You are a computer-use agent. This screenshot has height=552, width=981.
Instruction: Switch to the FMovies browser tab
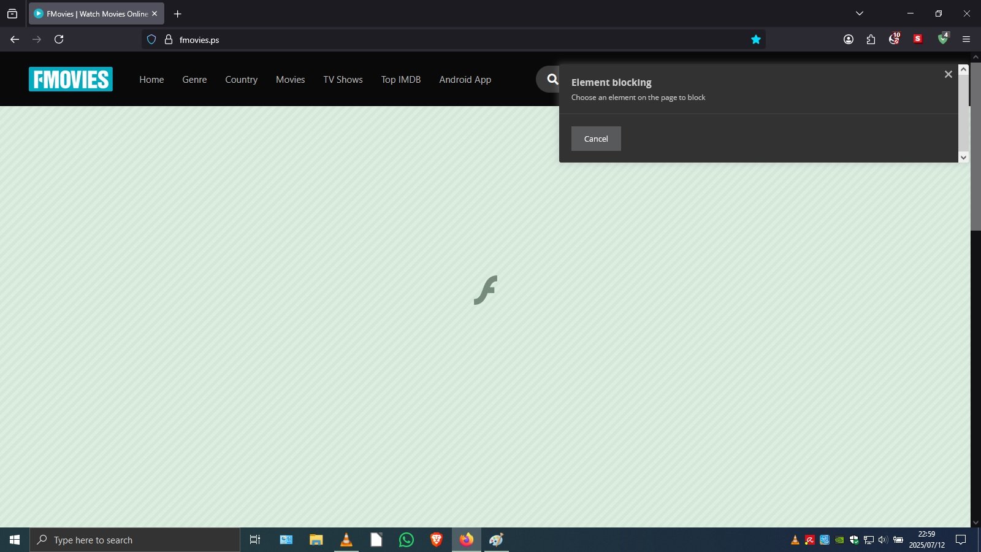(92, 13)
